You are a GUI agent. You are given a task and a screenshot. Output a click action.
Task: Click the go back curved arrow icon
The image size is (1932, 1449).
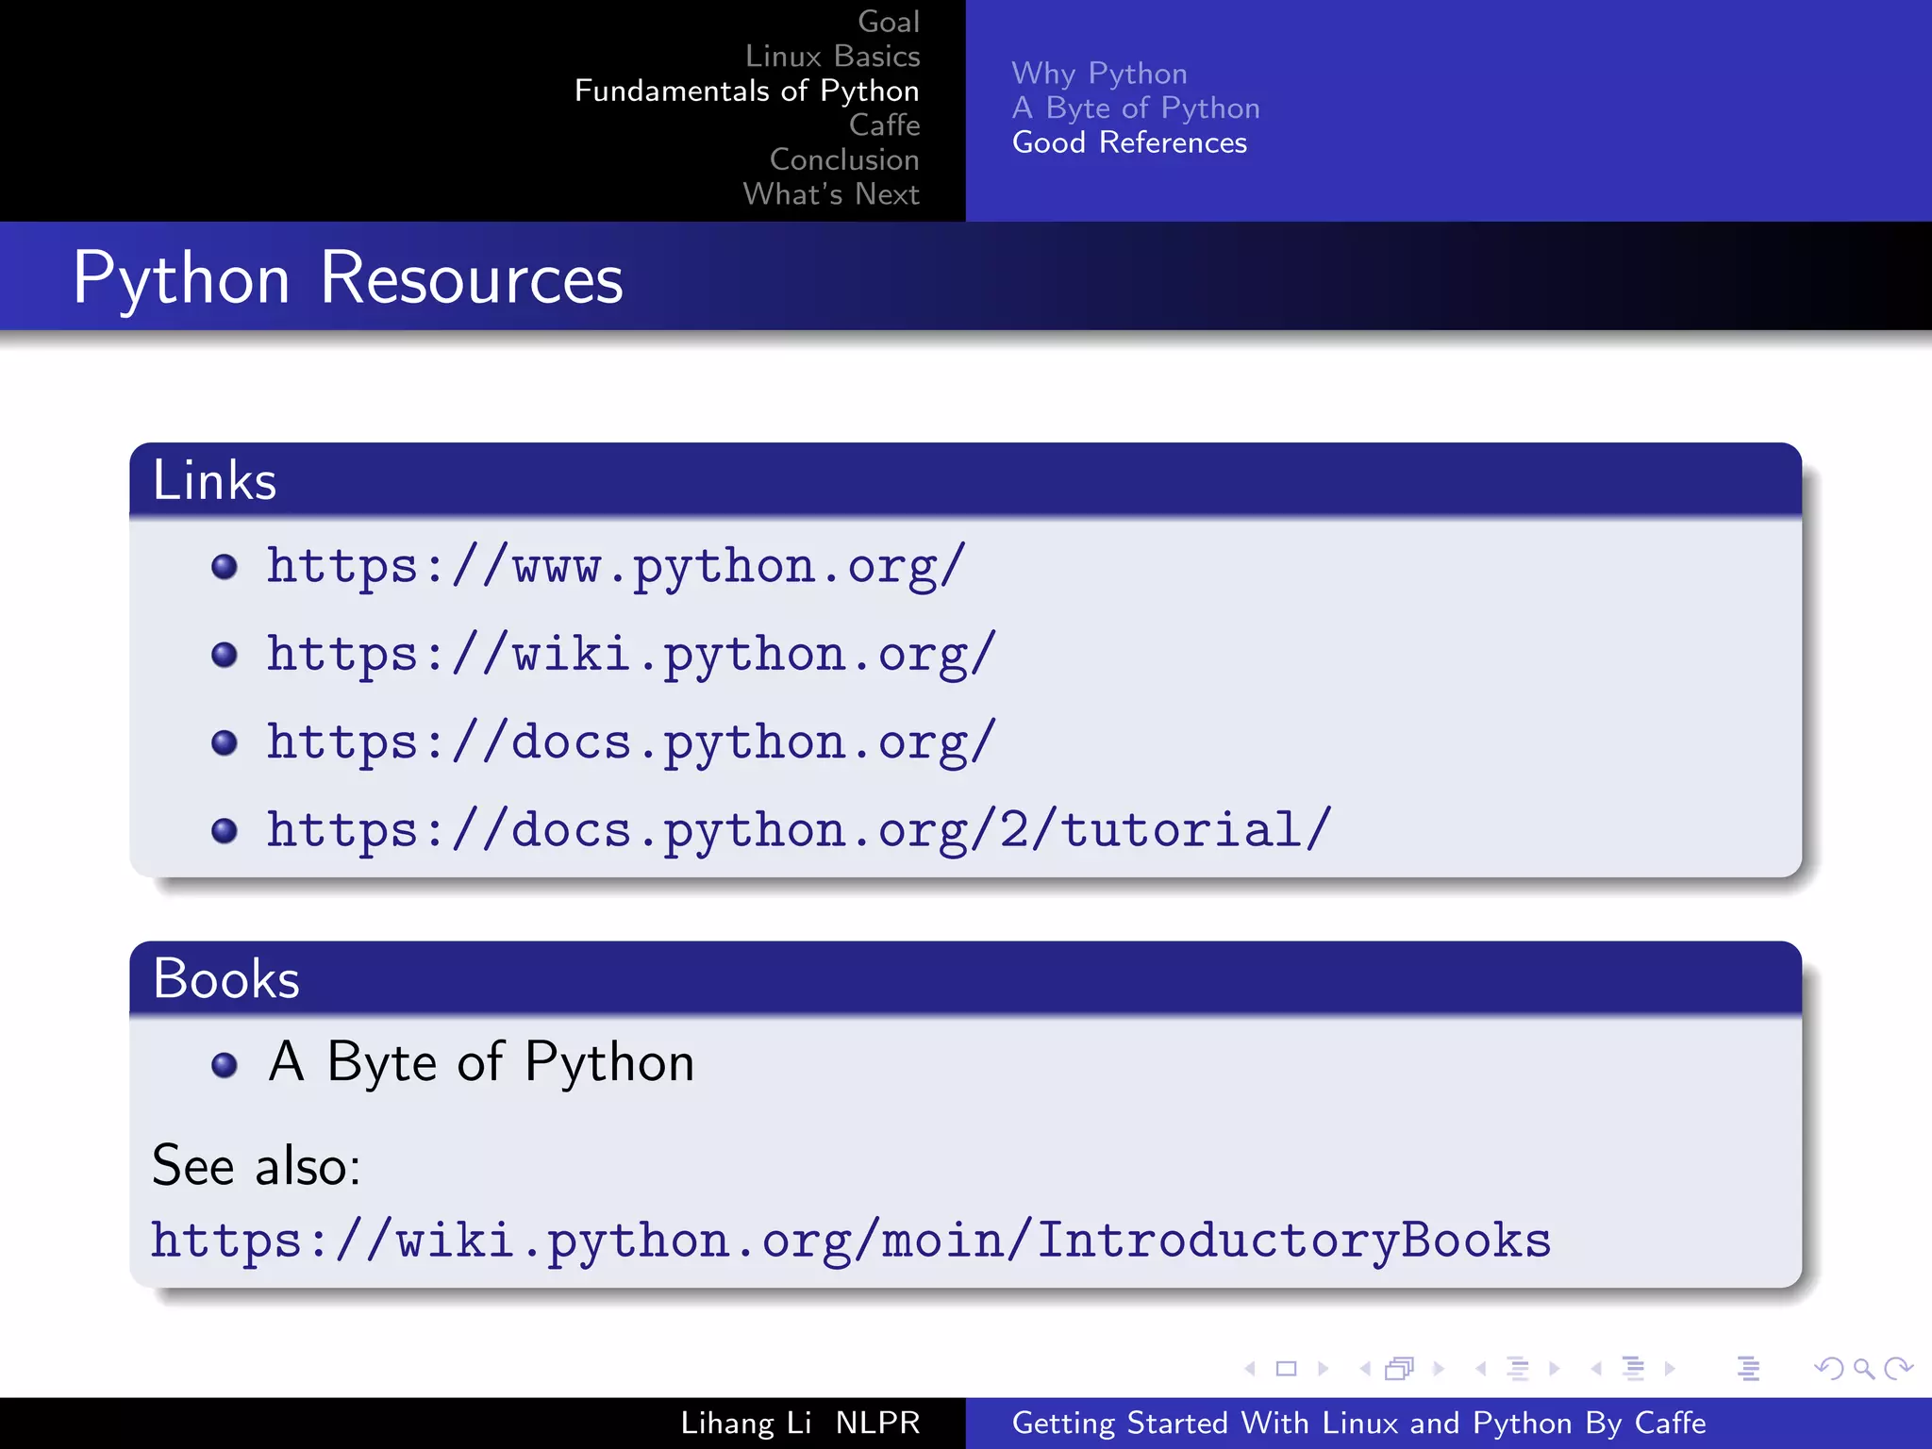click(1828, 1368)
